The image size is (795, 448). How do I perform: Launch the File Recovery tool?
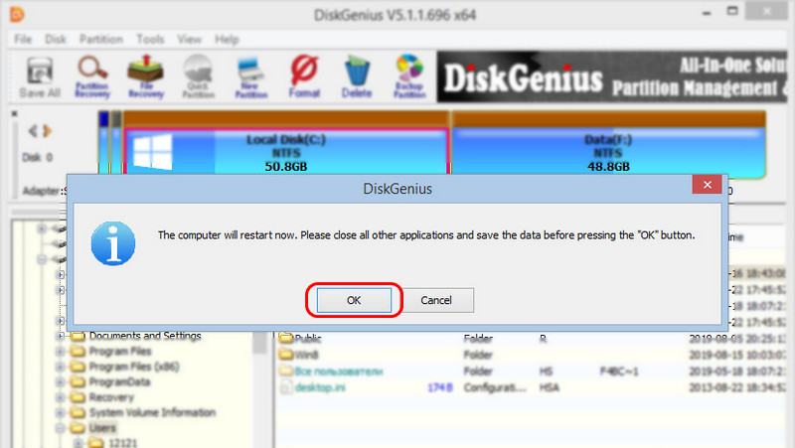pyautogui.click(x=145, y=77)
